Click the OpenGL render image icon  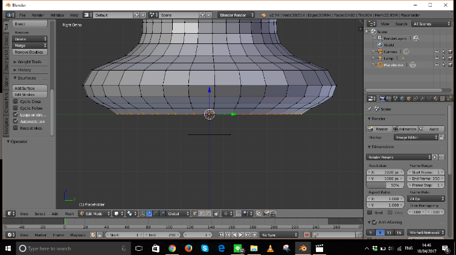tap(266, 214)
